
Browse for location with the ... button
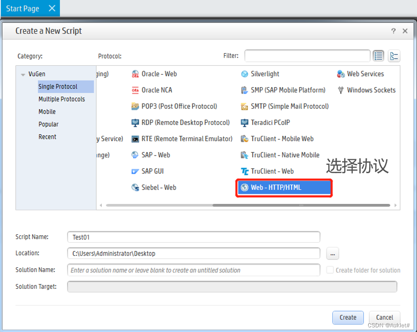click(x=332, y=253)
